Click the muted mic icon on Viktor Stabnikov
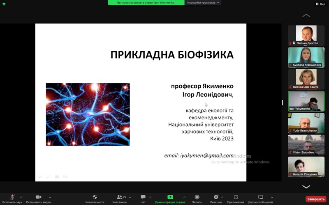The image size is (329, 205). pos(290,153)
